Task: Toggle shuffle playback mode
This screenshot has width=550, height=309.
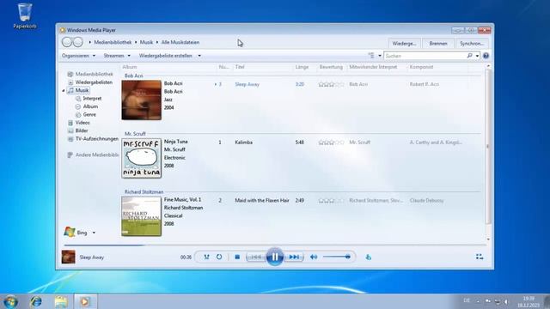Action: 206,257
